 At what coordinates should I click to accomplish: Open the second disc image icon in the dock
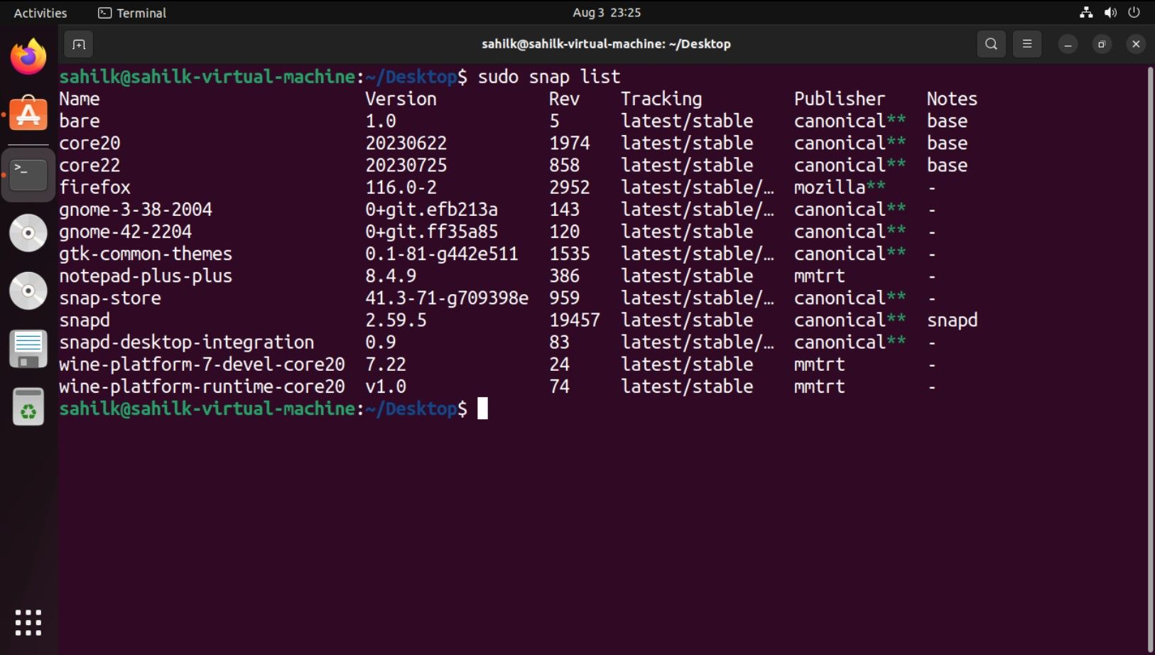tap(28, 291)
